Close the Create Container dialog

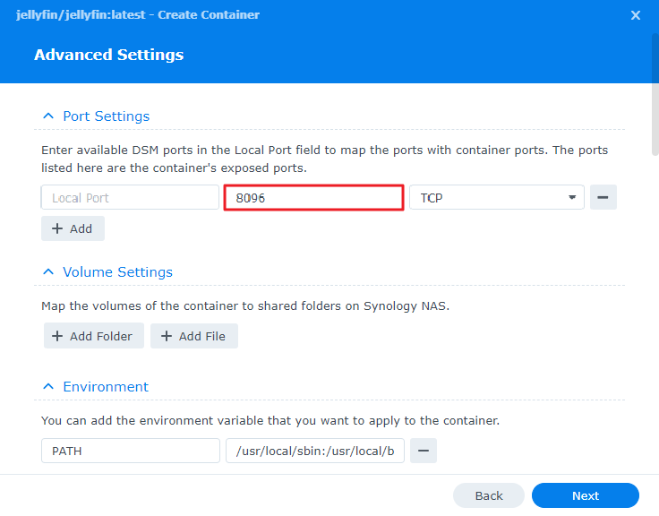coord(636,15)
